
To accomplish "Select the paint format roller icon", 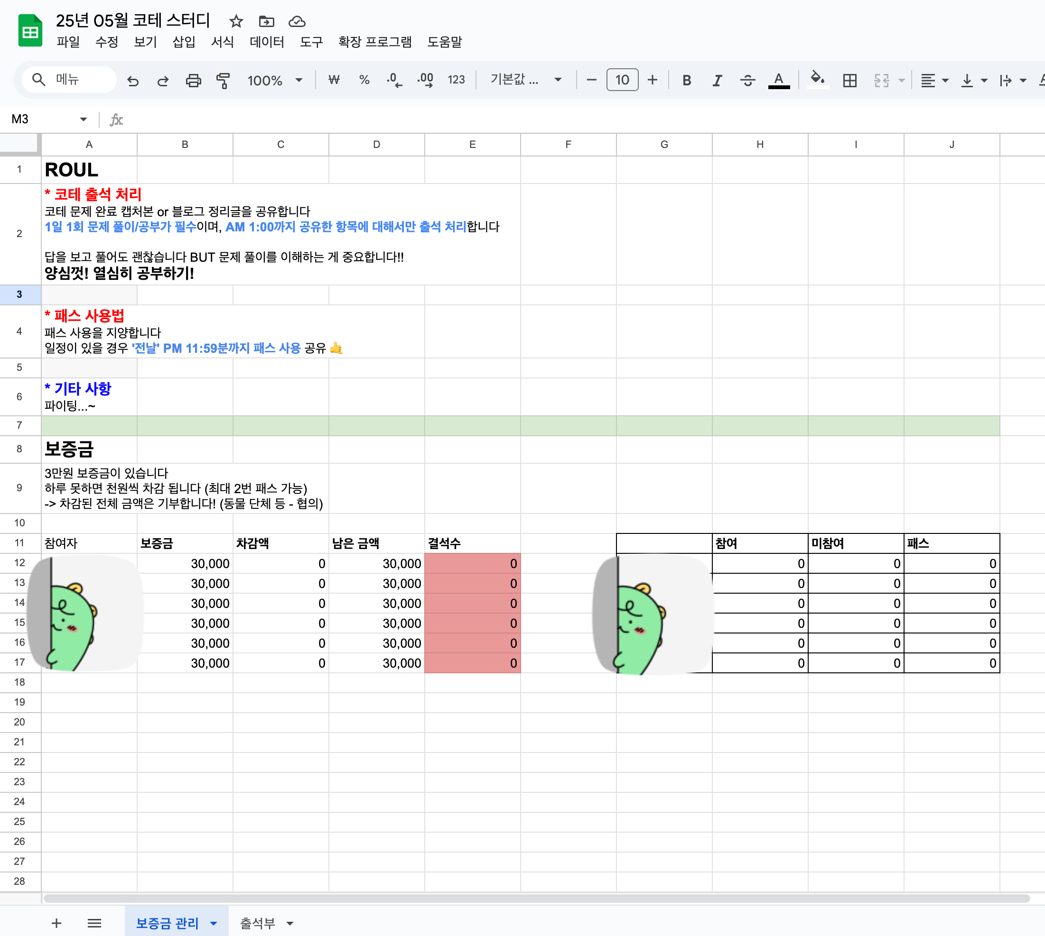I will coord(223,80).
